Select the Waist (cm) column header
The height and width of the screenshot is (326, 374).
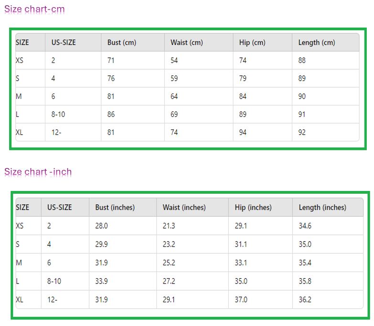187,42
